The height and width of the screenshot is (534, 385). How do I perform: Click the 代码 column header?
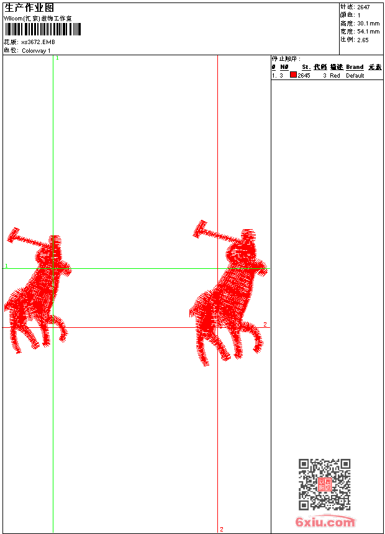point(320,67)
